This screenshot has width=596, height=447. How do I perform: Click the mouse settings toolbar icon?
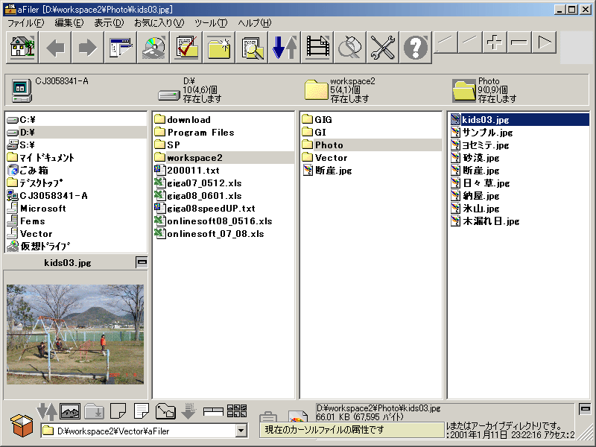coord(349,47)
